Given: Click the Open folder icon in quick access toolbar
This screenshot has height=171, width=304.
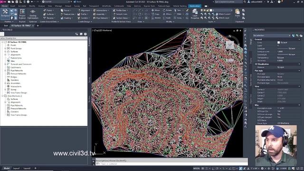Looking at the screenshot, I should (x=13, y=2).
